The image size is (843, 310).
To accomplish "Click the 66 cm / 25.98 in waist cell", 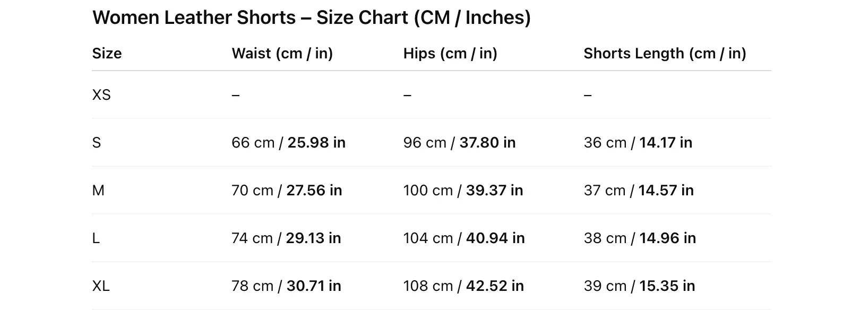I will click(288, 143).
